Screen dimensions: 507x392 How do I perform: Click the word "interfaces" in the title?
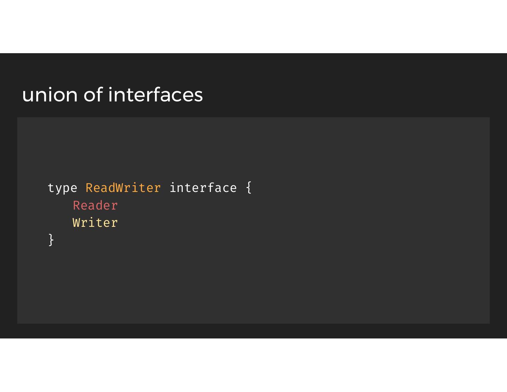[x=155, y=95]
